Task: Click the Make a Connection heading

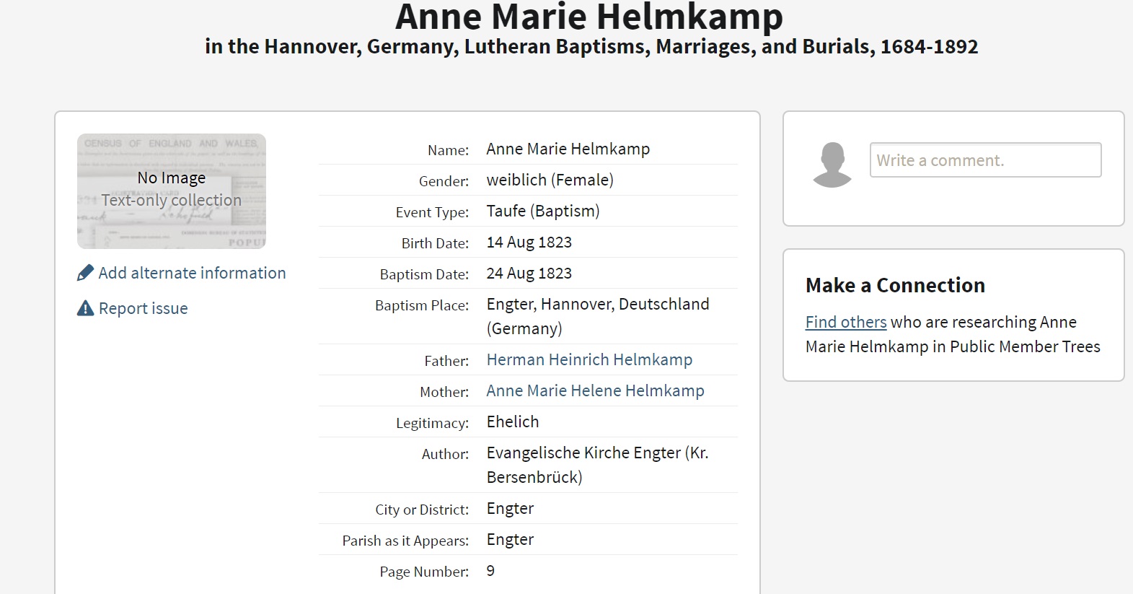Action: [x=895, y=285]
